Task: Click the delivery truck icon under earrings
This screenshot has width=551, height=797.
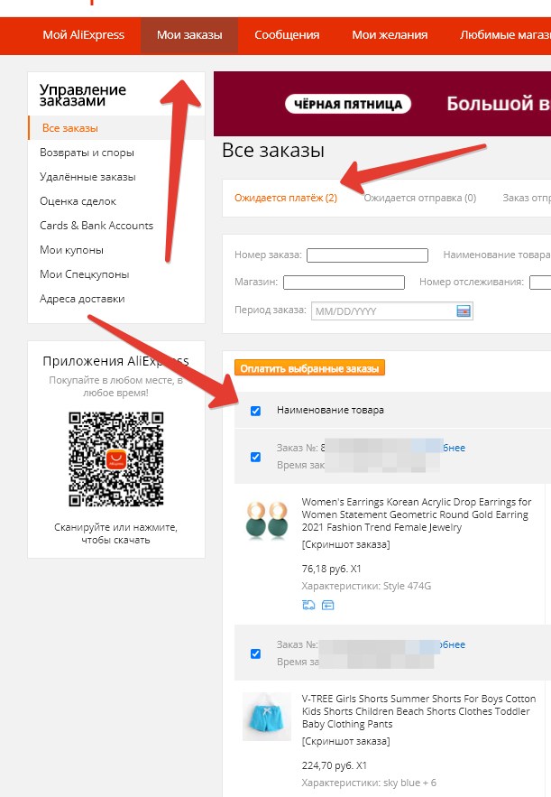Action: [x=308, y=605]
